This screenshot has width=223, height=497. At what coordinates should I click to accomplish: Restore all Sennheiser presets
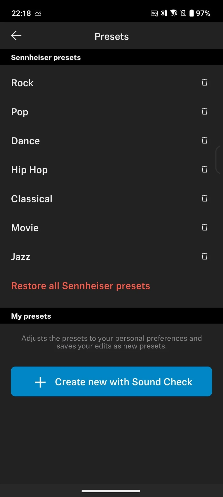tap(81, 286)
